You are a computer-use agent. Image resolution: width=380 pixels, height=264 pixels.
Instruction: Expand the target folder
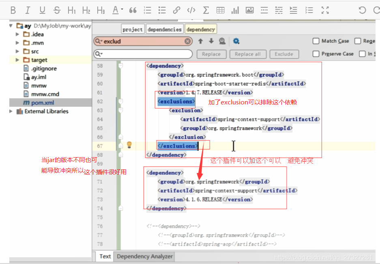17,60
